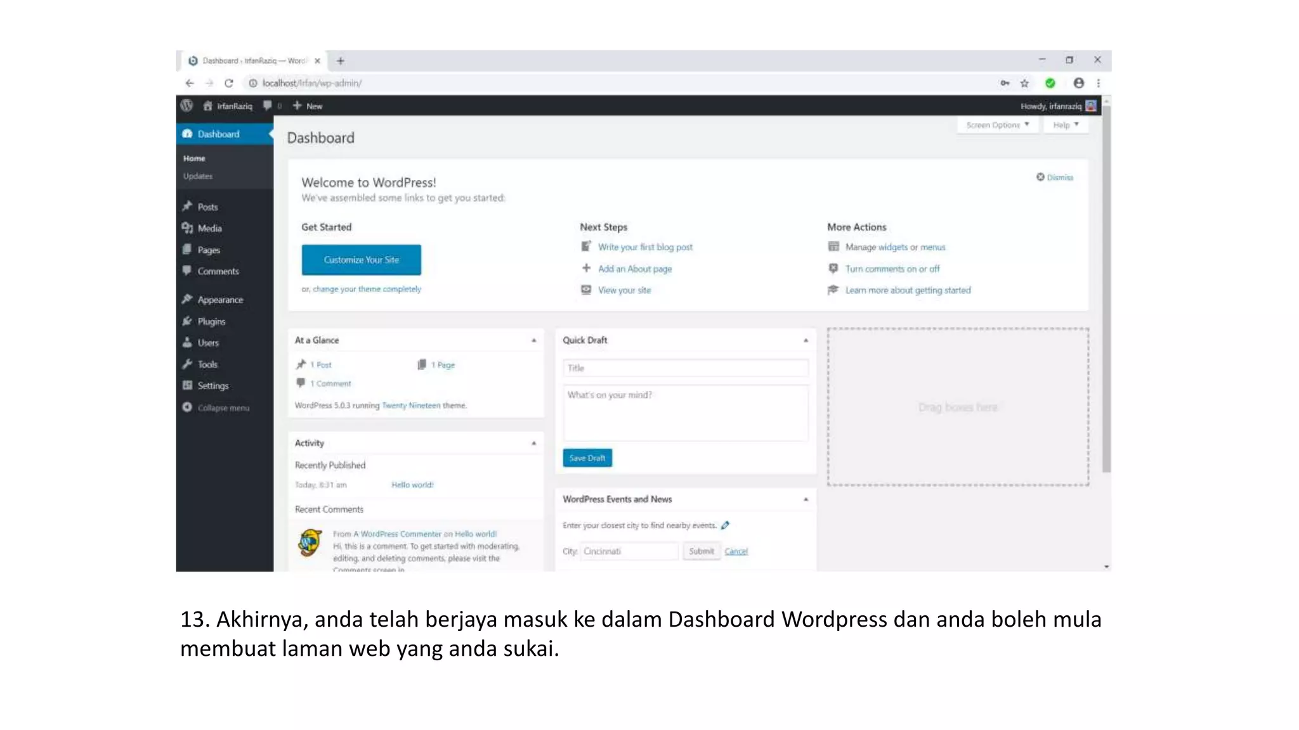Image resolution: width=1299 pixels, height=730 pixels.
Task: Collapse the Activity widget
Action: tap(534, 443)
